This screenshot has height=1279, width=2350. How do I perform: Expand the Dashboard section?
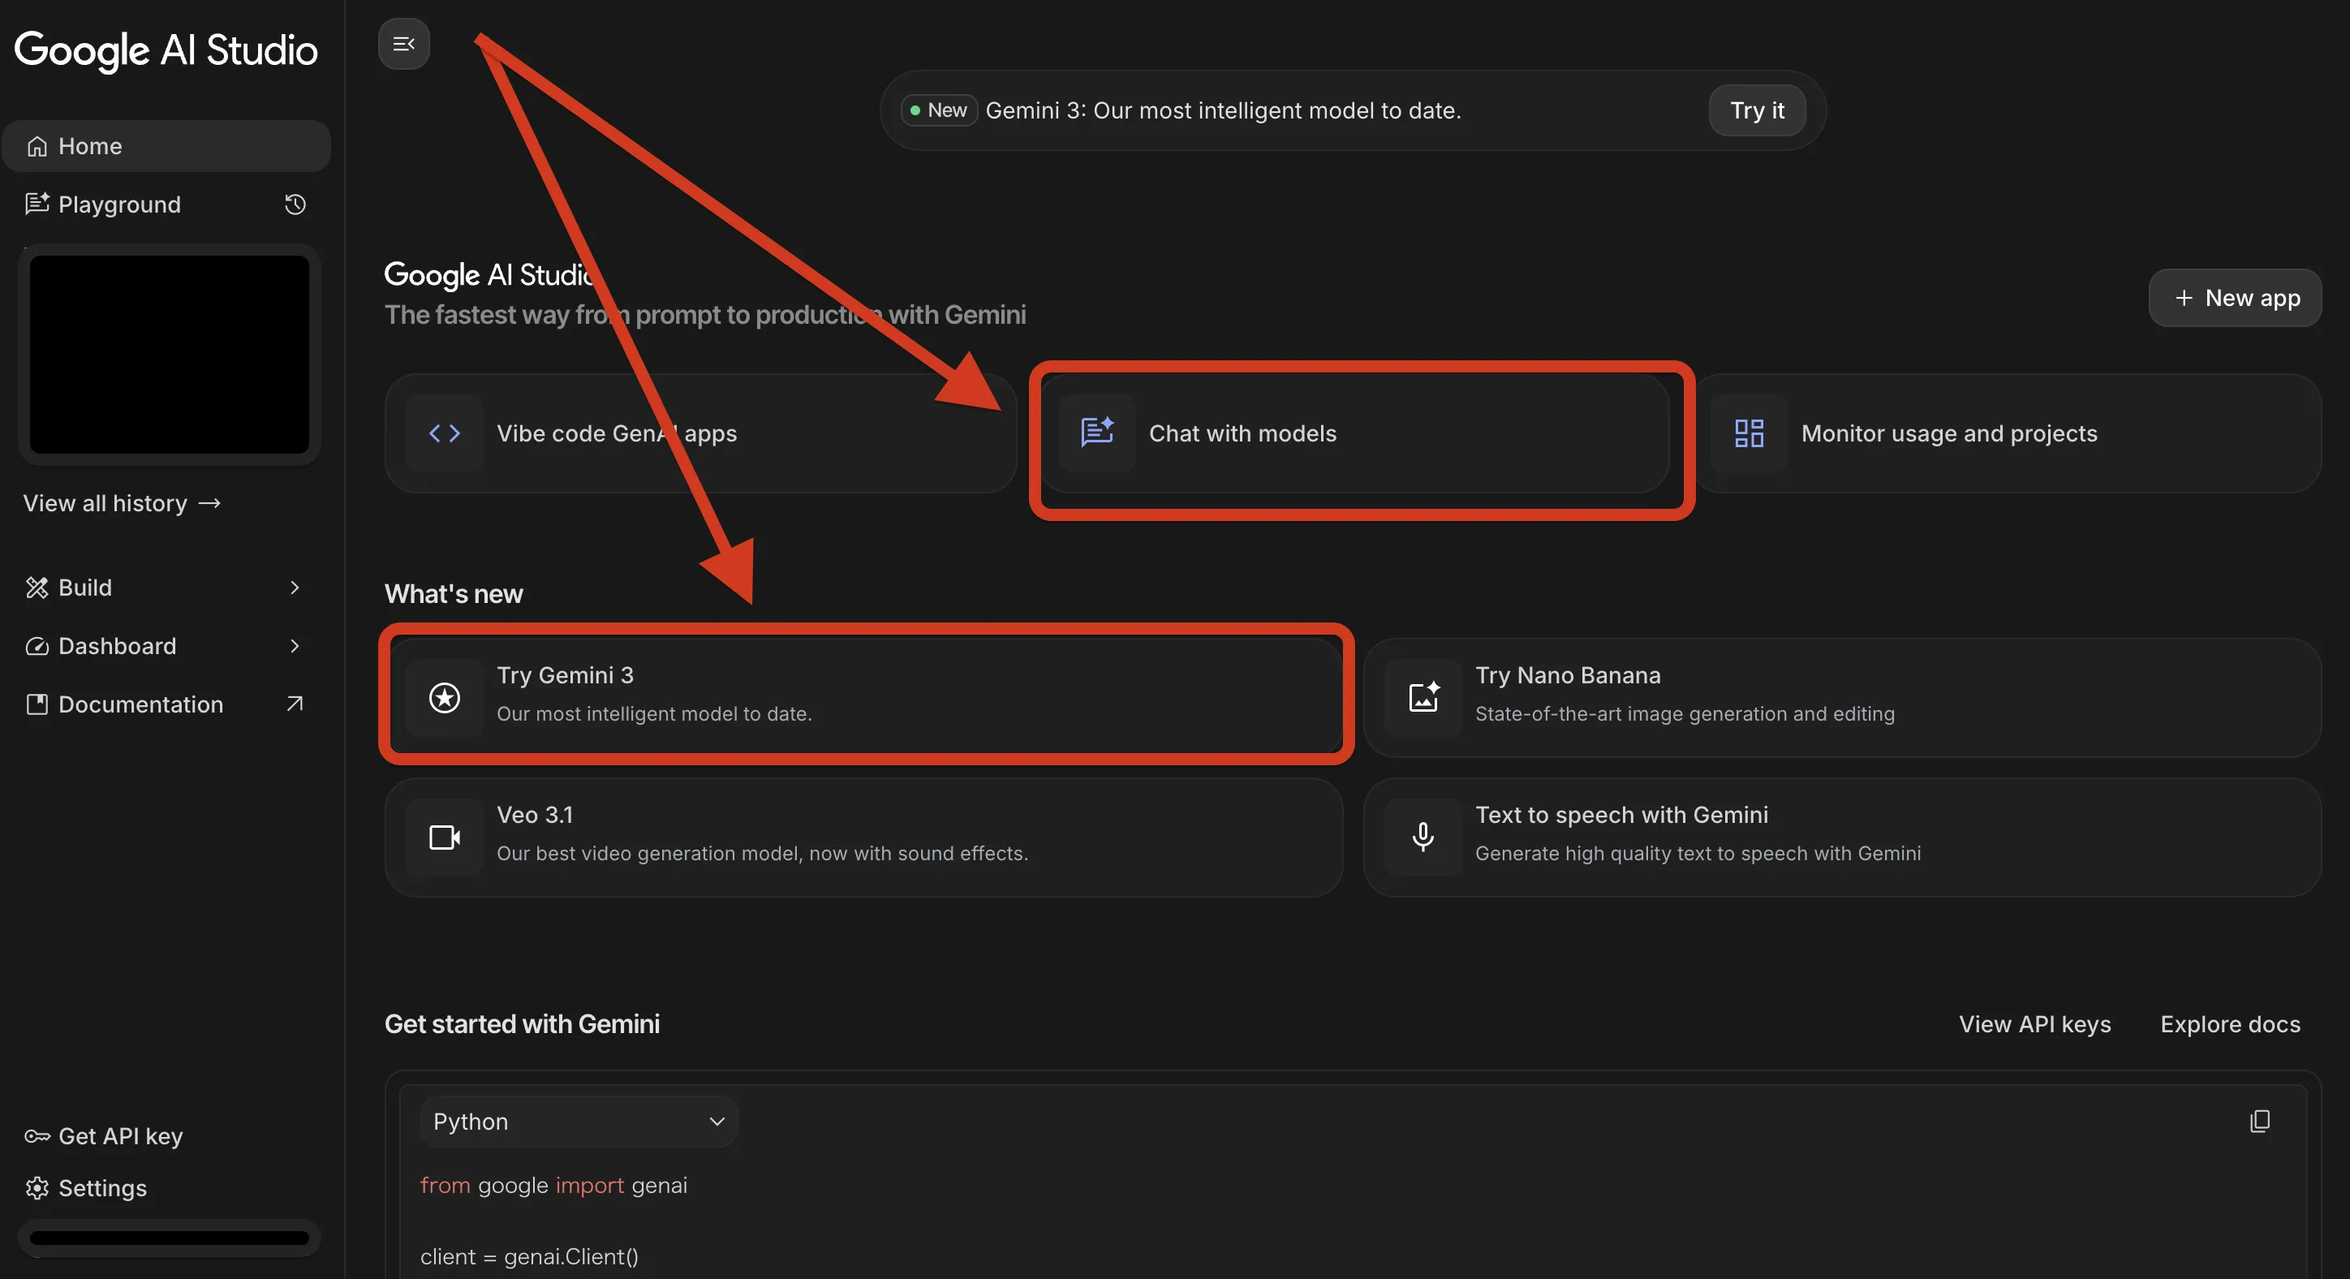[x=293, y=646]
